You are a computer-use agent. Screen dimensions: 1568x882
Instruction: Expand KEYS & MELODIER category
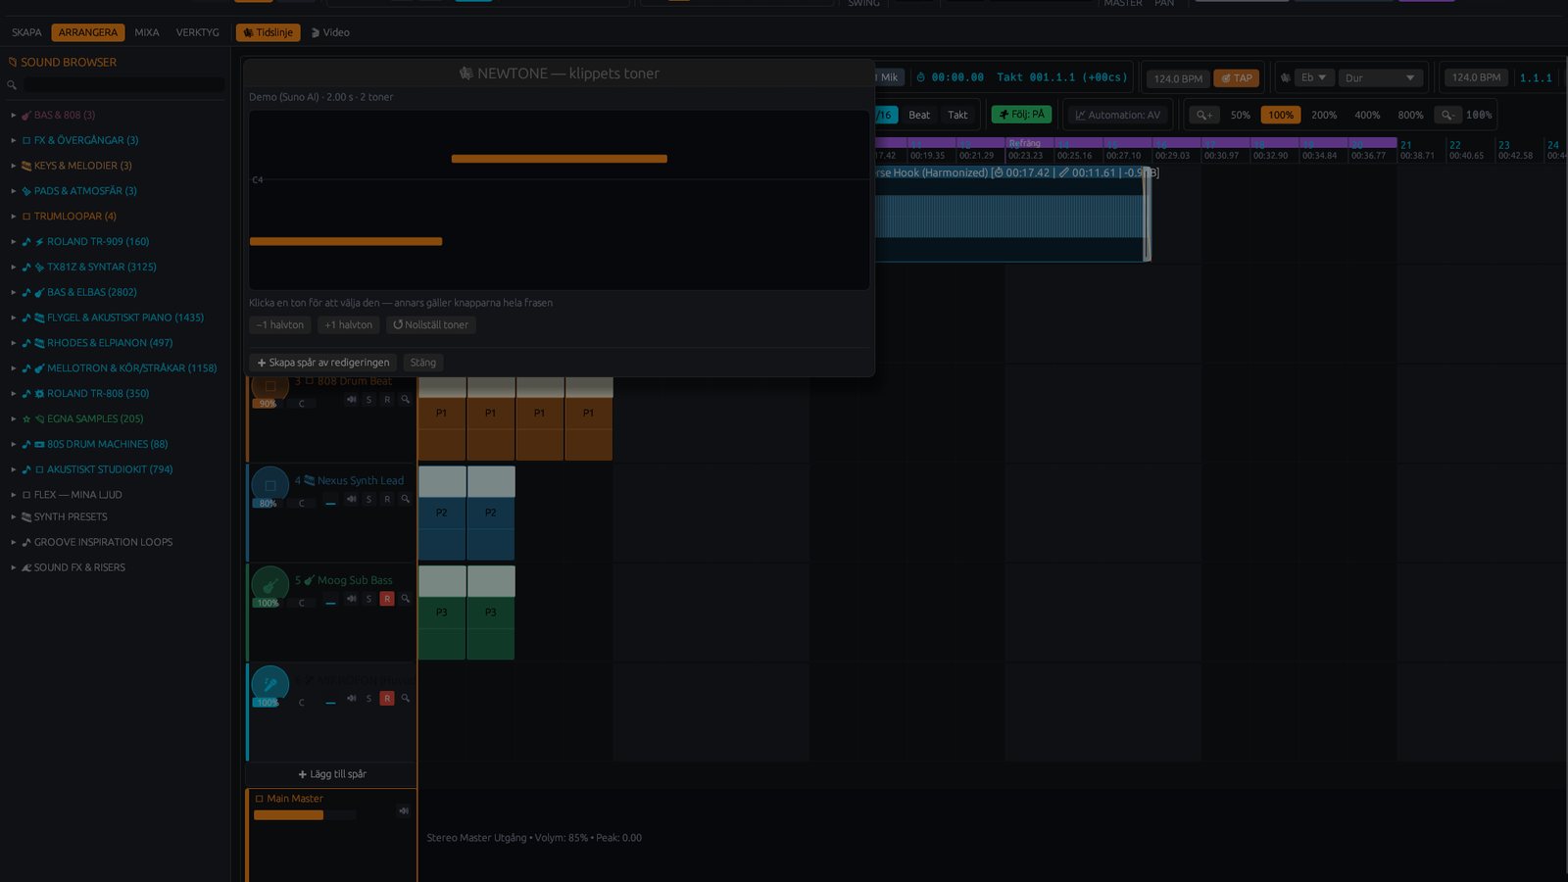tap(14, 166)
